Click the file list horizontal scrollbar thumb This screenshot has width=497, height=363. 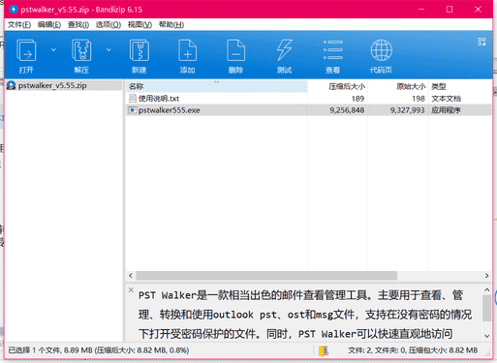(x=266, y=276)
